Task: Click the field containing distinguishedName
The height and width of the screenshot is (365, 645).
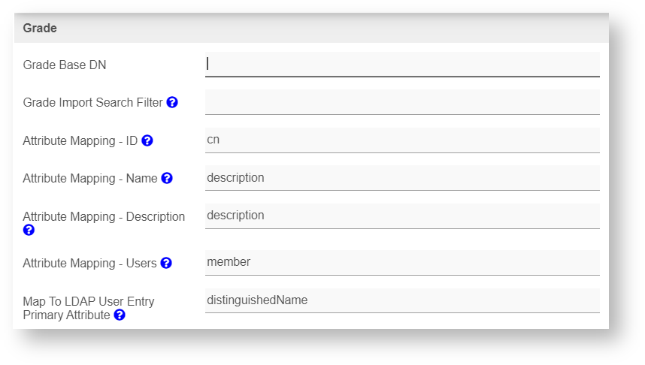Action: tap(402, 300)
